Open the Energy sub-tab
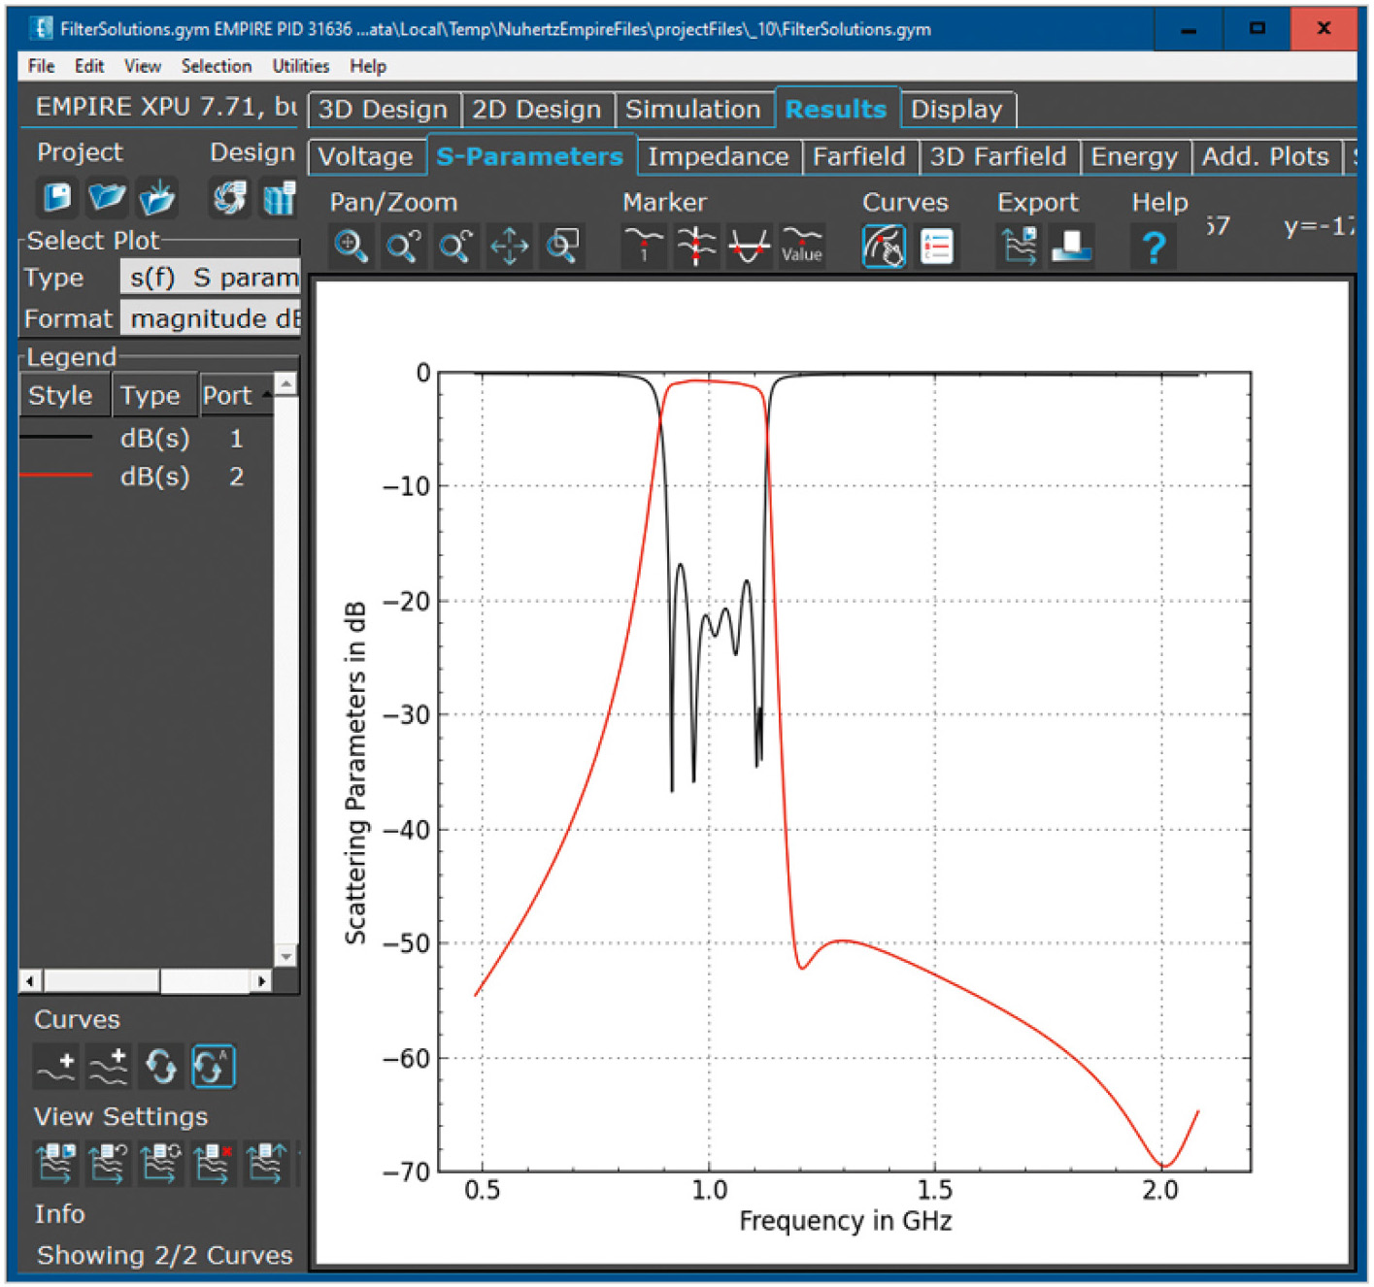The width and height of the screenshot is (1374, 1287). 1134,157
